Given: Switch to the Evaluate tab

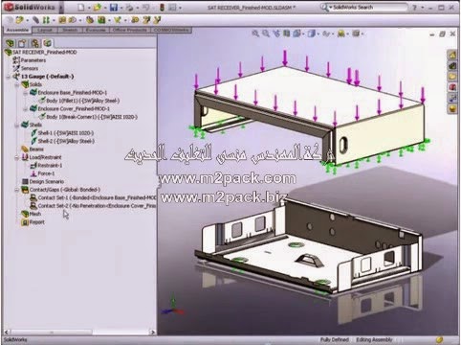Looking at the screenshot, I should [96, 30].
